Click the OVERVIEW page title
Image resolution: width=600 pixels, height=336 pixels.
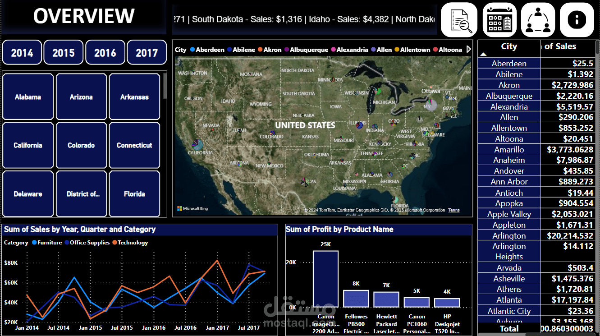tap(84, 16)
